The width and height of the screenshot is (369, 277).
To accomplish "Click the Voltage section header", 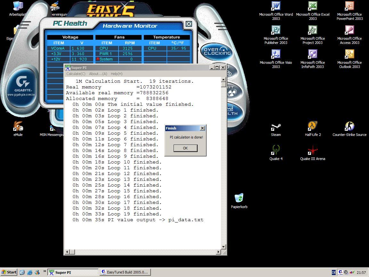I will (70, 37).
